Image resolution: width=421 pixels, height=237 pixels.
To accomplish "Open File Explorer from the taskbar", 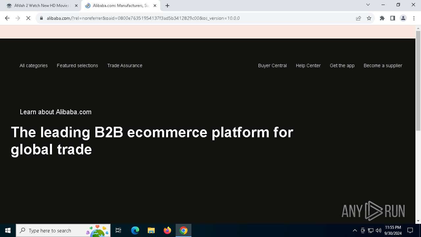I will (151, 230).
